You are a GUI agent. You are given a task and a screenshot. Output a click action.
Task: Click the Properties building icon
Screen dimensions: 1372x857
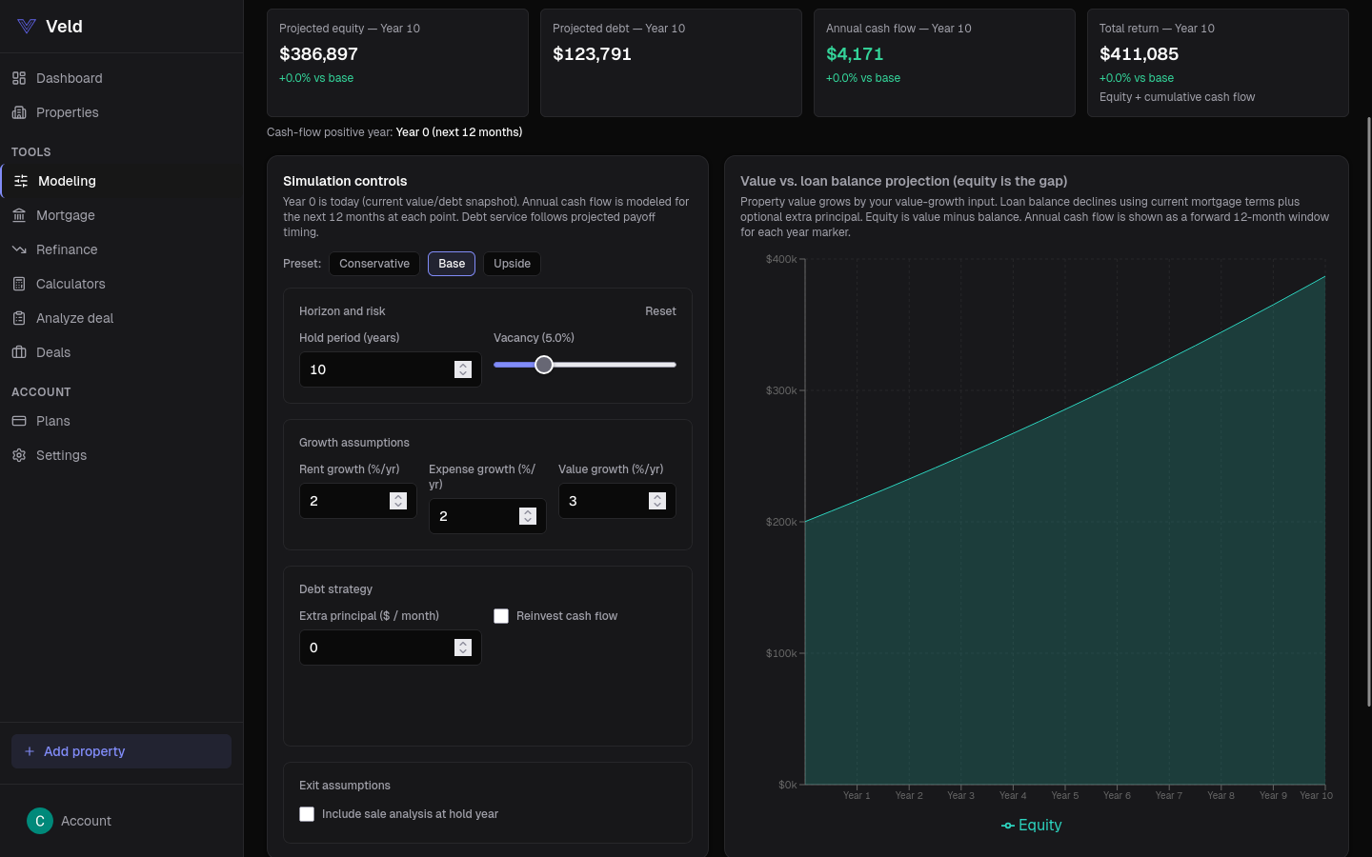point(19,112)
